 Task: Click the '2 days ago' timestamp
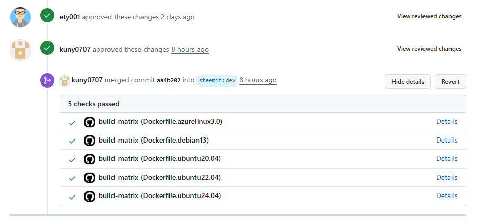pos(178,17)
